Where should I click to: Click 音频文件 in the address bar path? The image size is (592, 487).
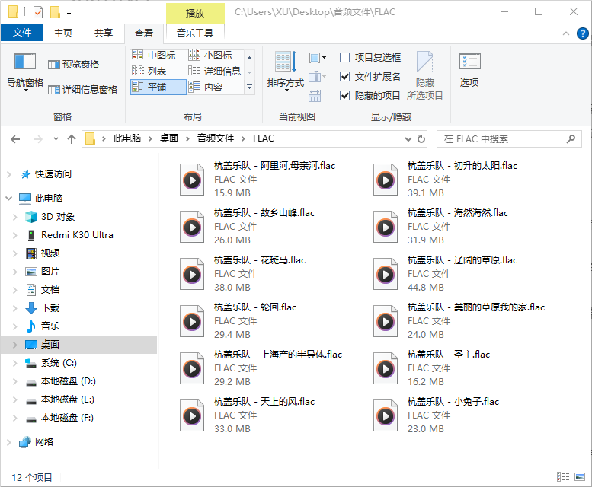click(x=216, y=138)
